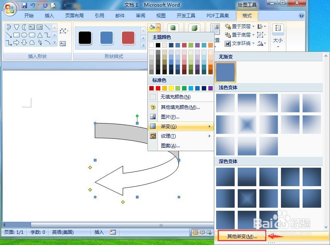Open the 审阅 ribbon tab
The image size is (330, 245).
[140, 15]
